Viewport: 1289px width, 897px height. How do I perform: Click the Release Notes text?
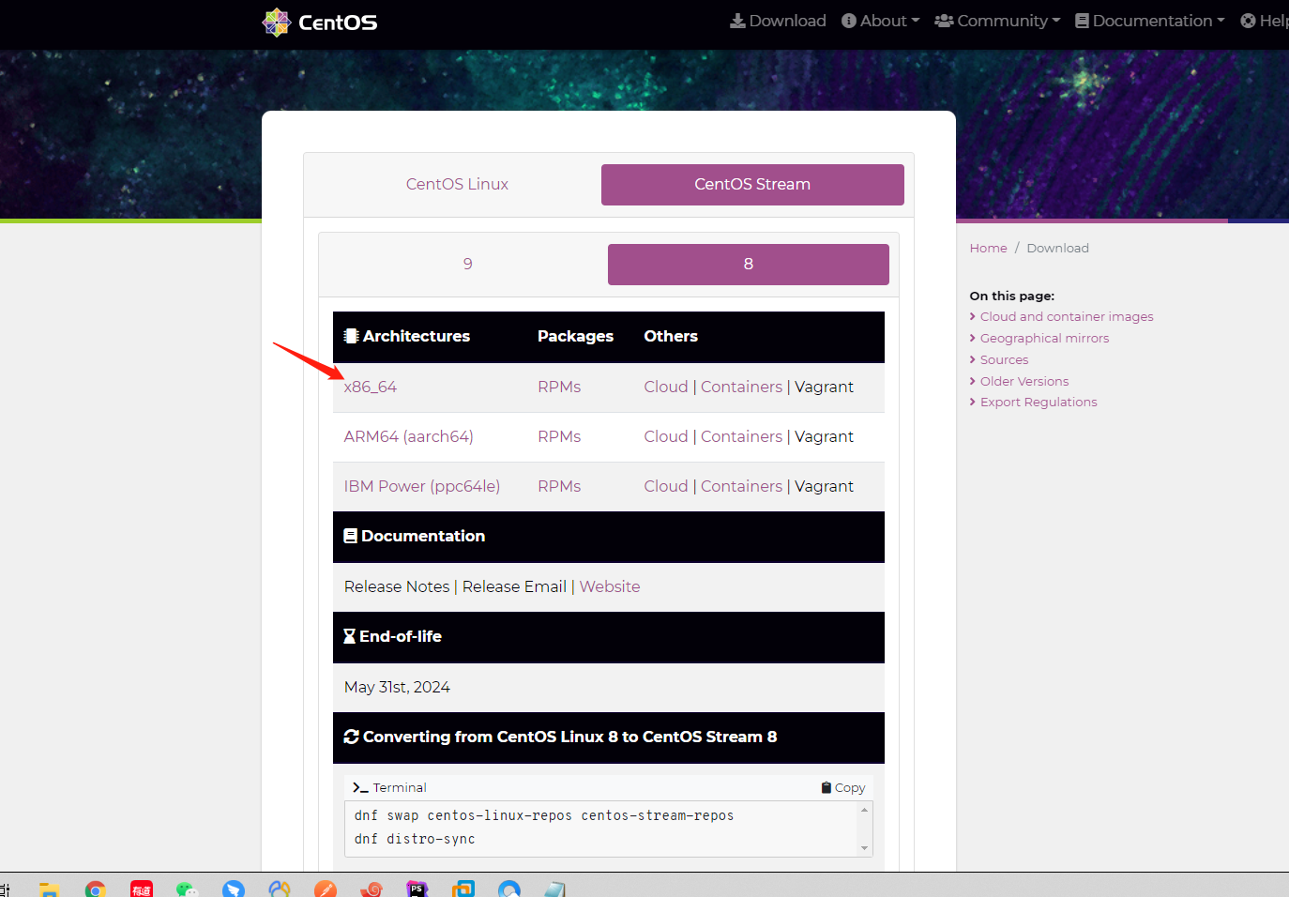point(397,586)
